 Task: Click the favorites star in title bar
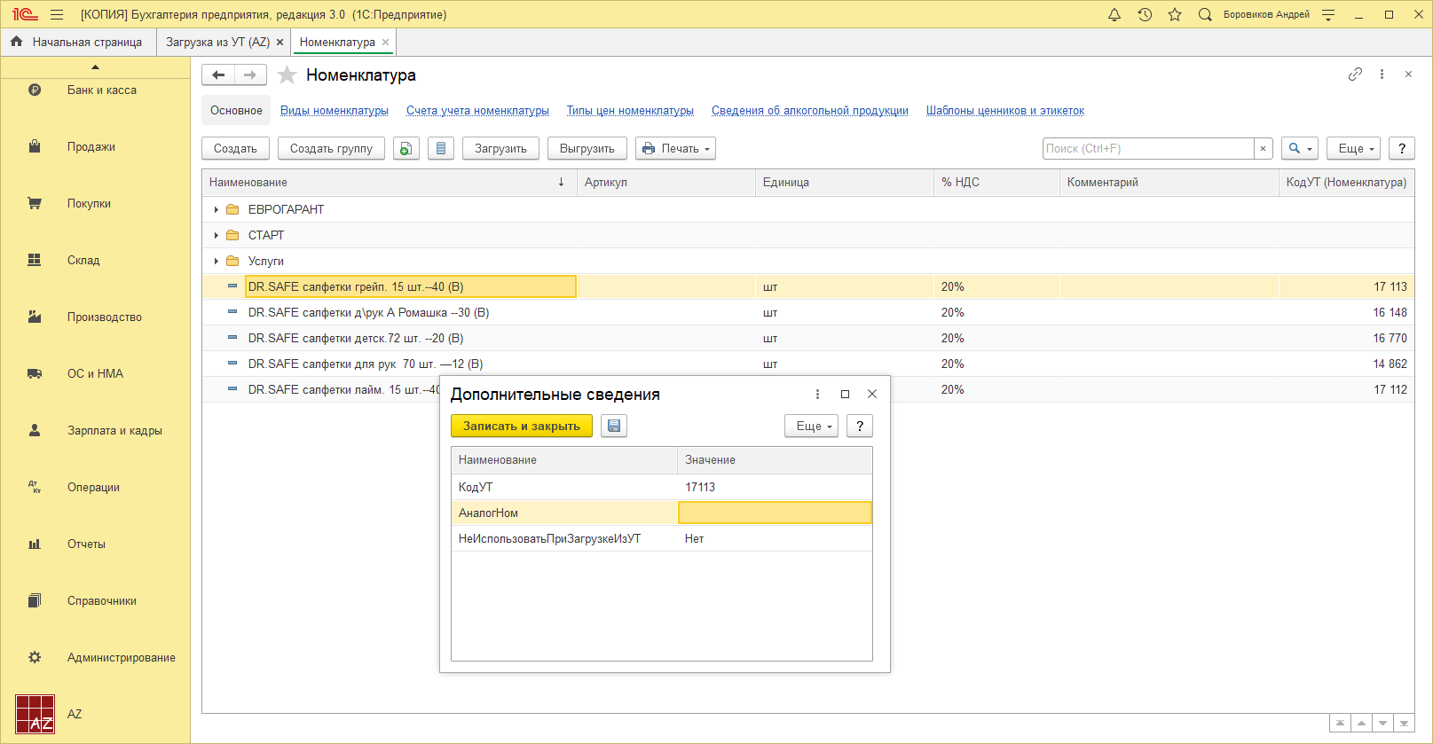point(1175,14)
